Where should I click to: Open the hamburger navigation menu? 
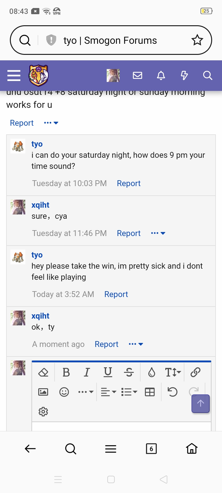[14, 75]
